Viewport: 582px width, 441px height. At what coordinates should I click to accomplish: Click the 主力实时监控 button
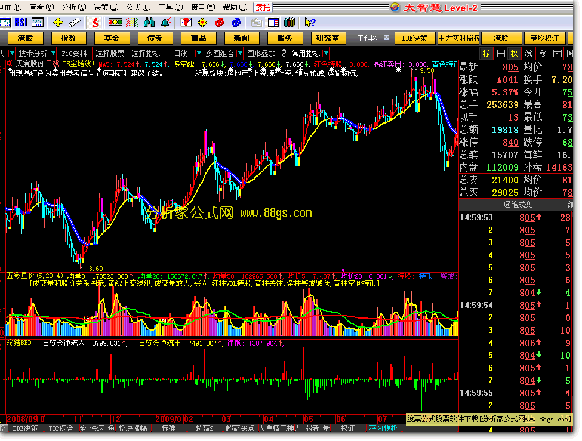(x=458, y=38)
